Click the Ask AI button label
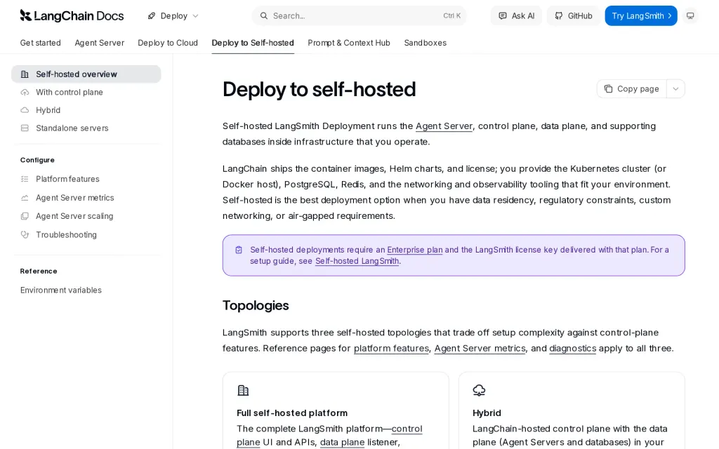 [523, 15]
